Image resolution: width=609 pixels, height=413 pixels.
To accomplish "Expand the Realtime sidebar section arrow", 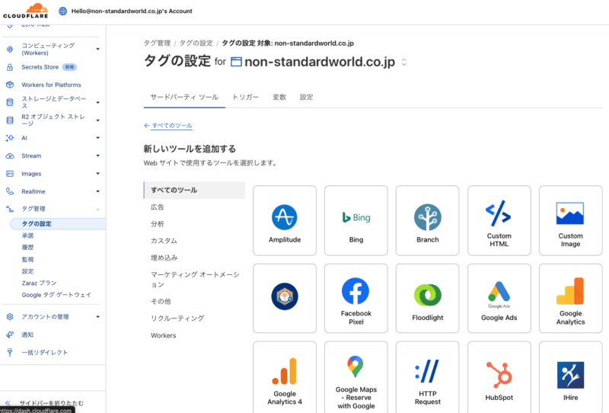I will pos(98,191).
